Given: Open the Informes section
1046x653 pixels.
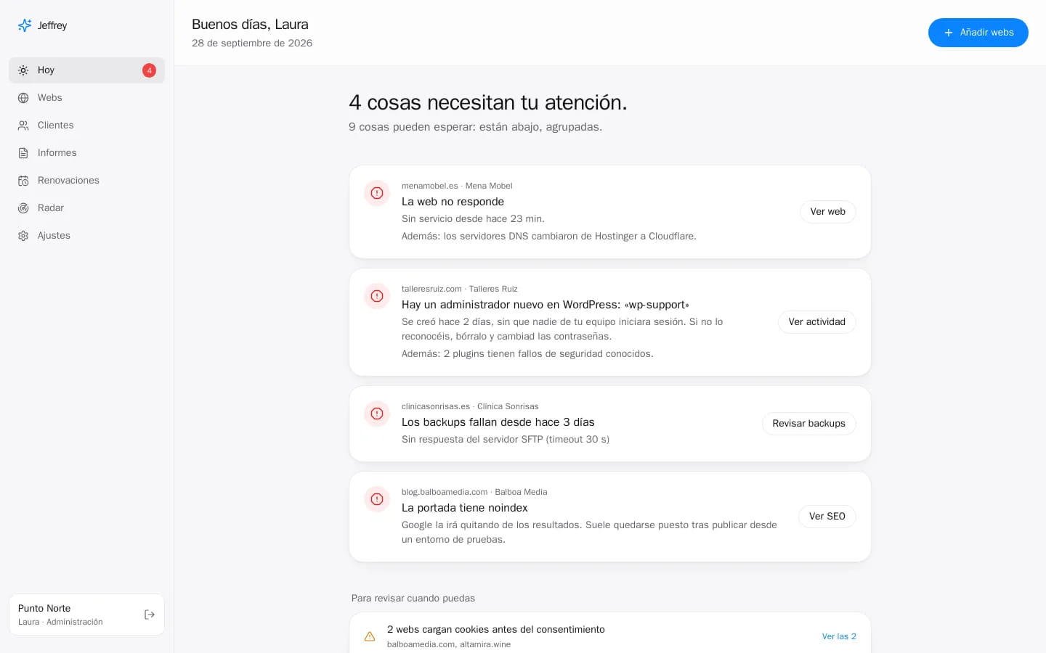Looking at the screenshot, I should 86,153.
